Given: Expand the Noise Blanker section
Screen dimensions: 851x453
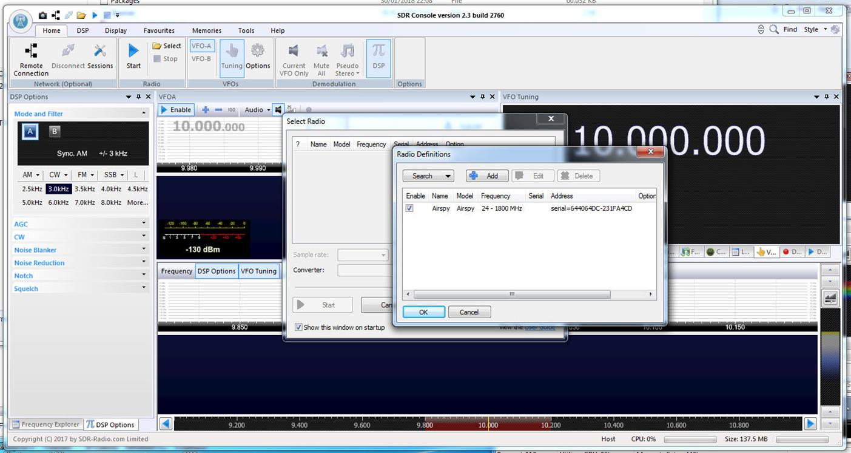Looking at the screenshot, I should click(x=81, y=250).
